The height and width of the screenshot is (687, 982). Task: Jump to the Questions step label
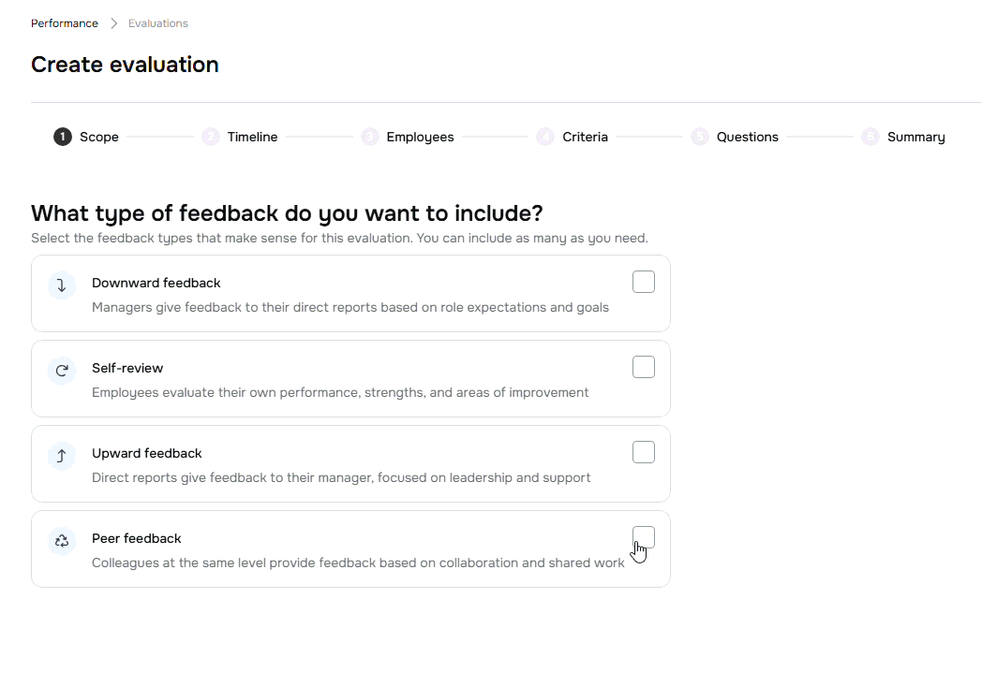tap(747, 137)
